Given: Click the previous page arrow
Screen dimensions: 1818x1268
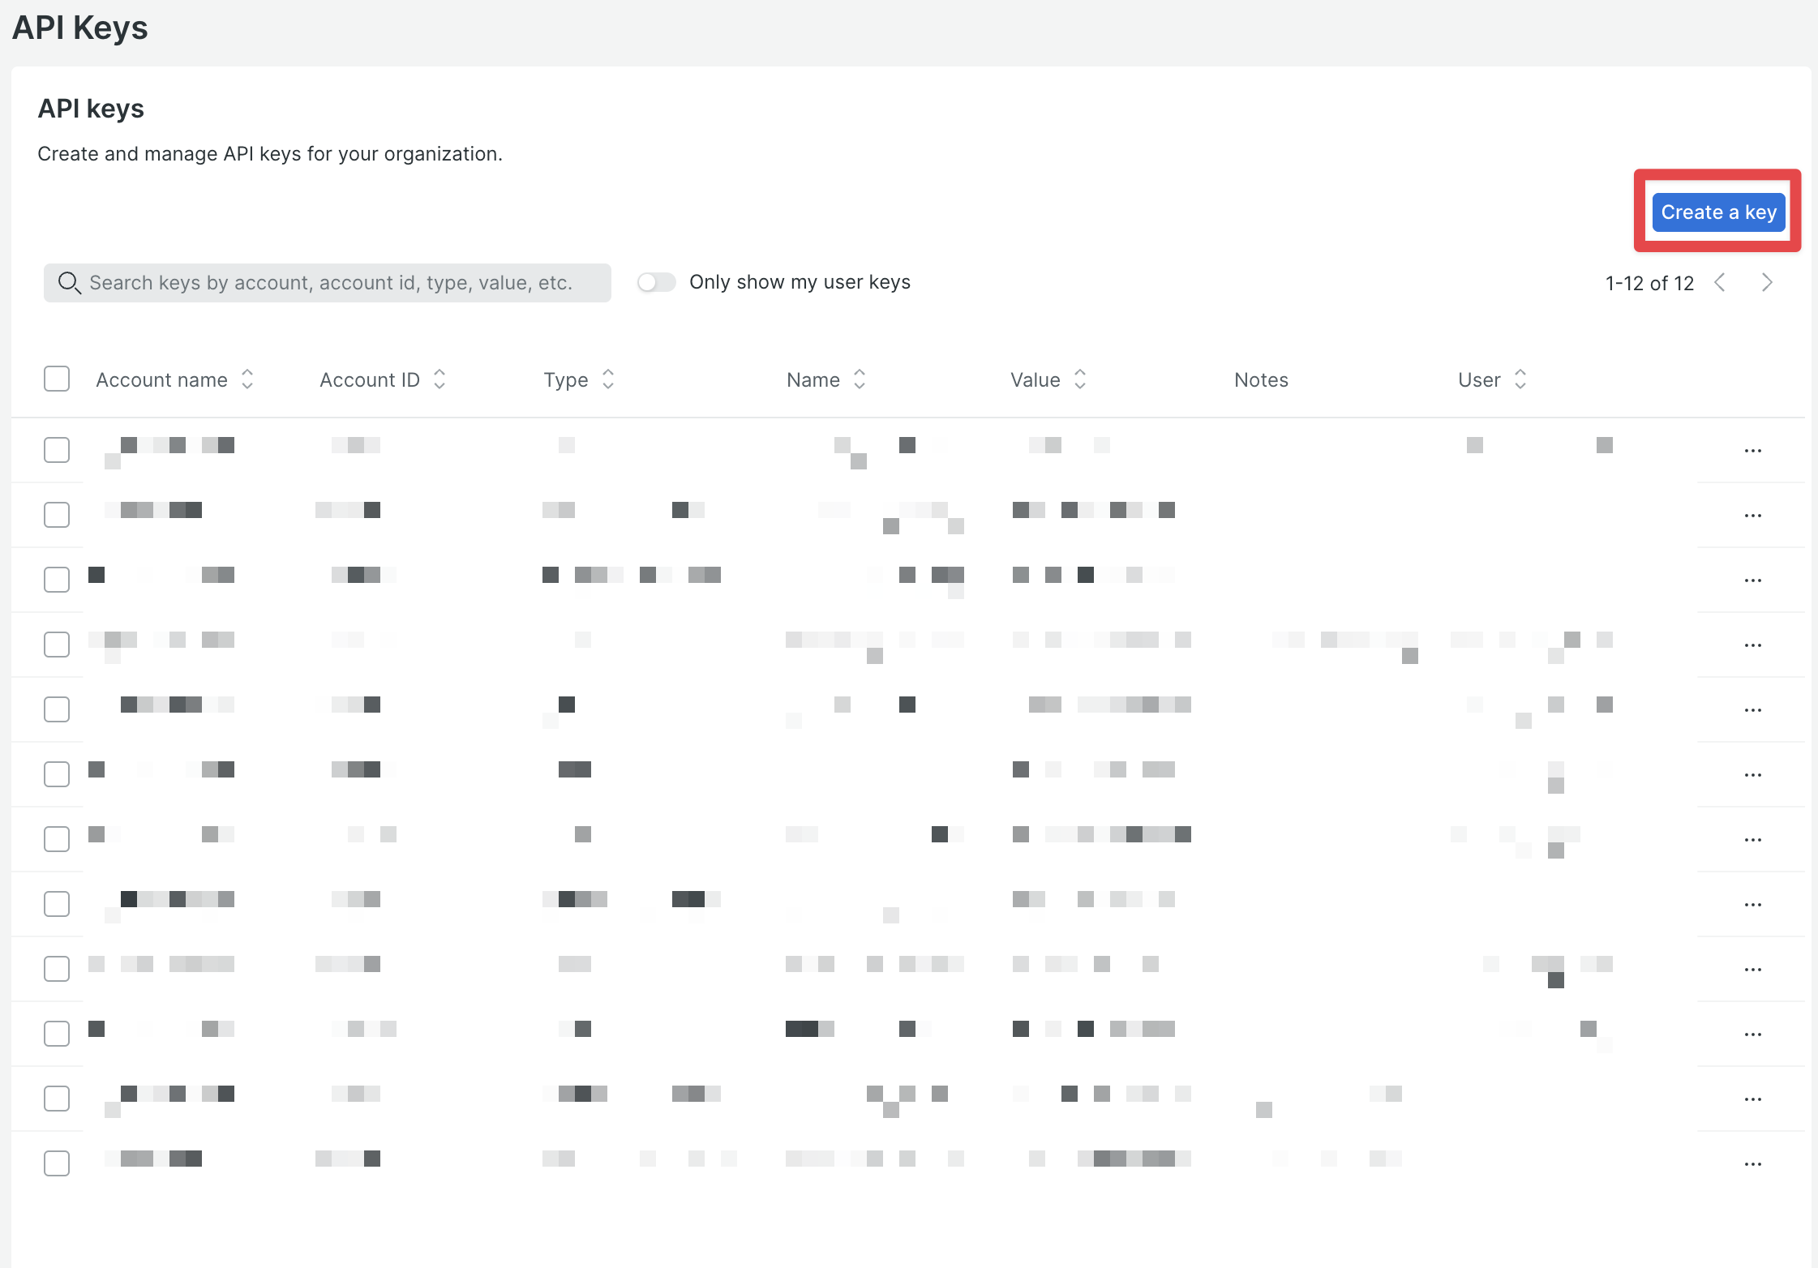Looking at the screenshot, I should pyautogui.click(x=1722, y=282).
